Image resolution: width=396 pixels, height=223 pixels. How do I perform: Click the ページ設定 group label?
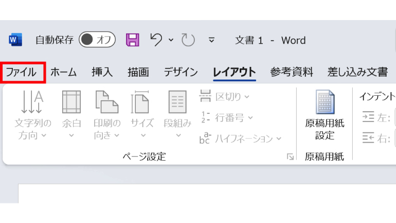pyautogui.click(x=144, y=157)
